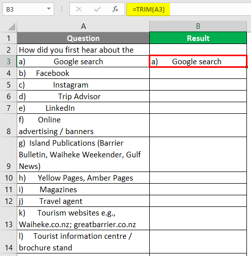Select row 7 header

[x=9, y=108]
